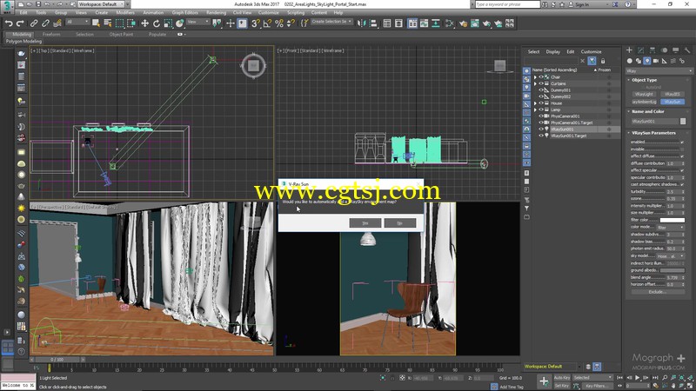Activate the Select and Link tool
696x391 pixels.
coord(34,23)
